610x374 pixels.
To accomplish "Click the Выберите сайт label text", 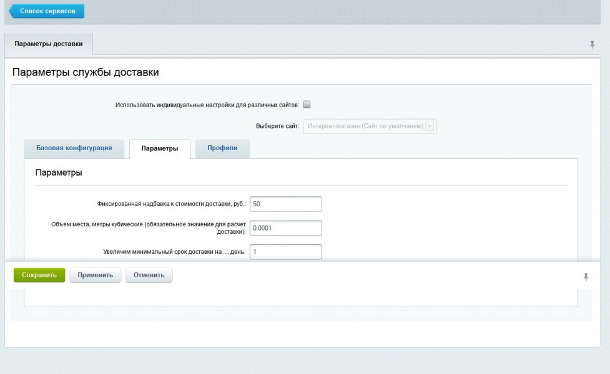I will click(x=277, y=126).
